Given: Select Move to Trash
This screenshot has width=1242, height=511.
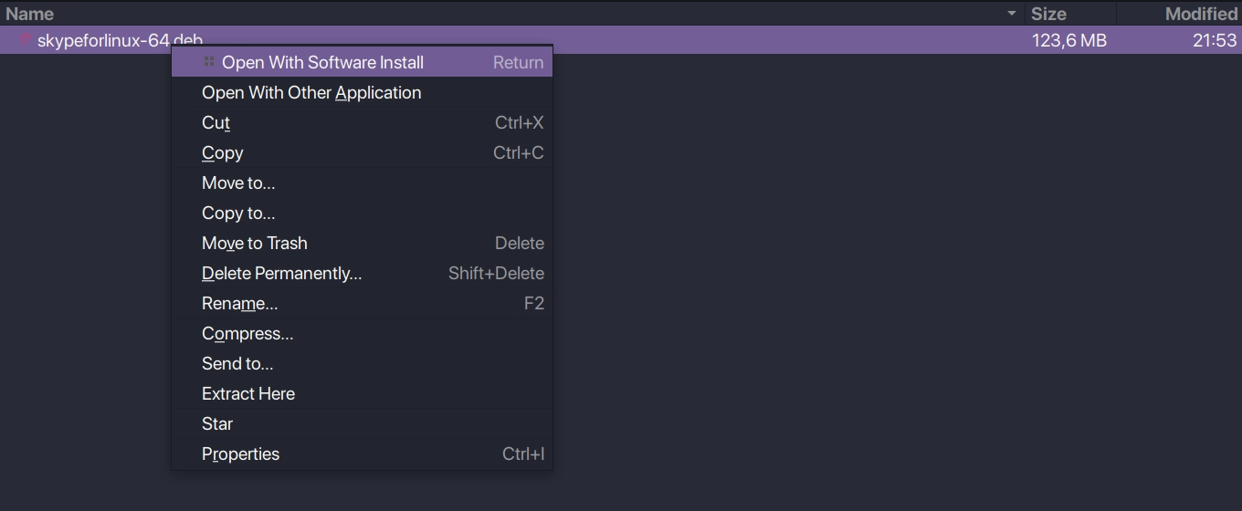Looking at the screenshot, I should tap(362, 243).
